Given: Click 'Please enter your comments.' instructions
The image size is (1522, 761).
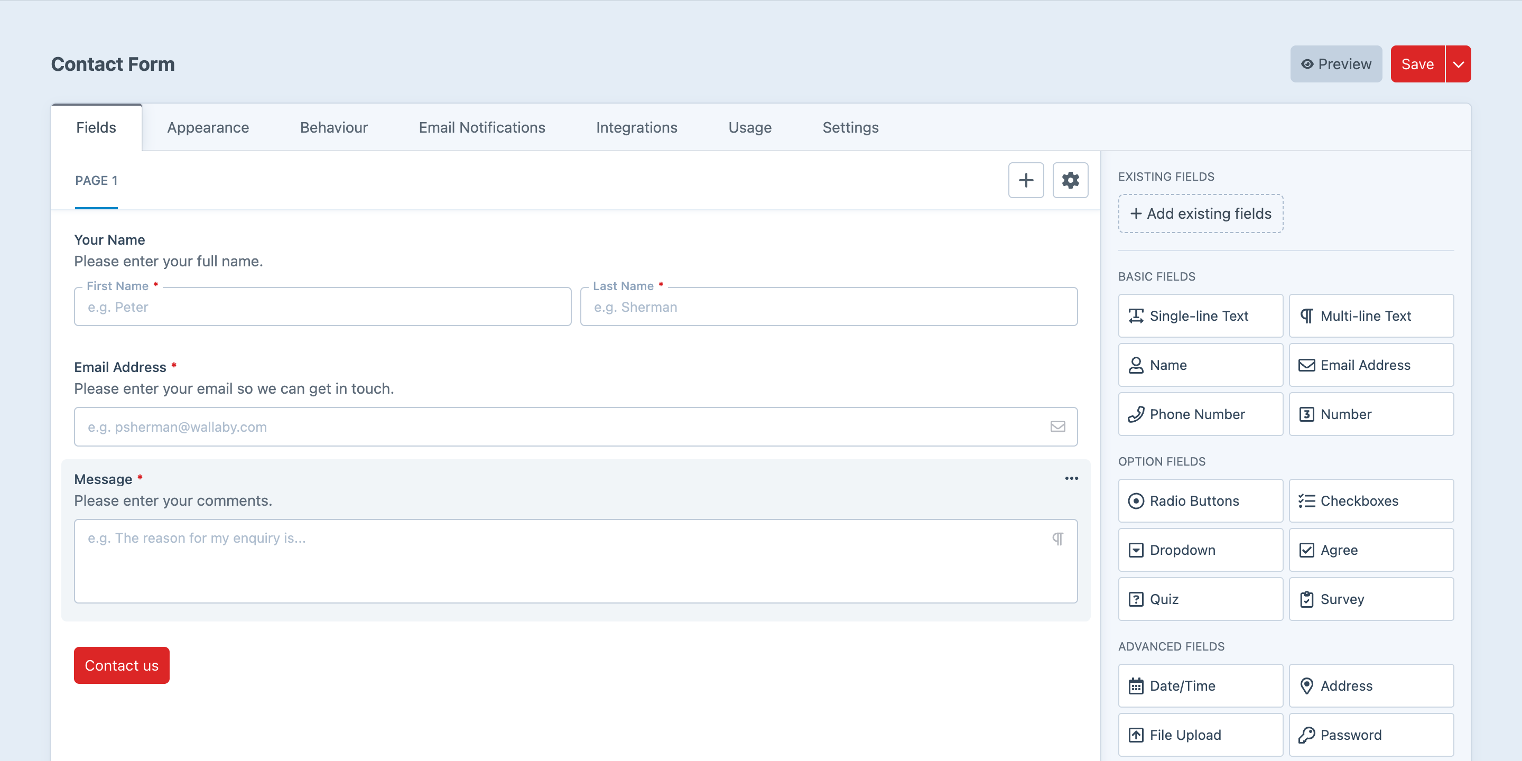Looking at the screenshot, I should 173,500.
